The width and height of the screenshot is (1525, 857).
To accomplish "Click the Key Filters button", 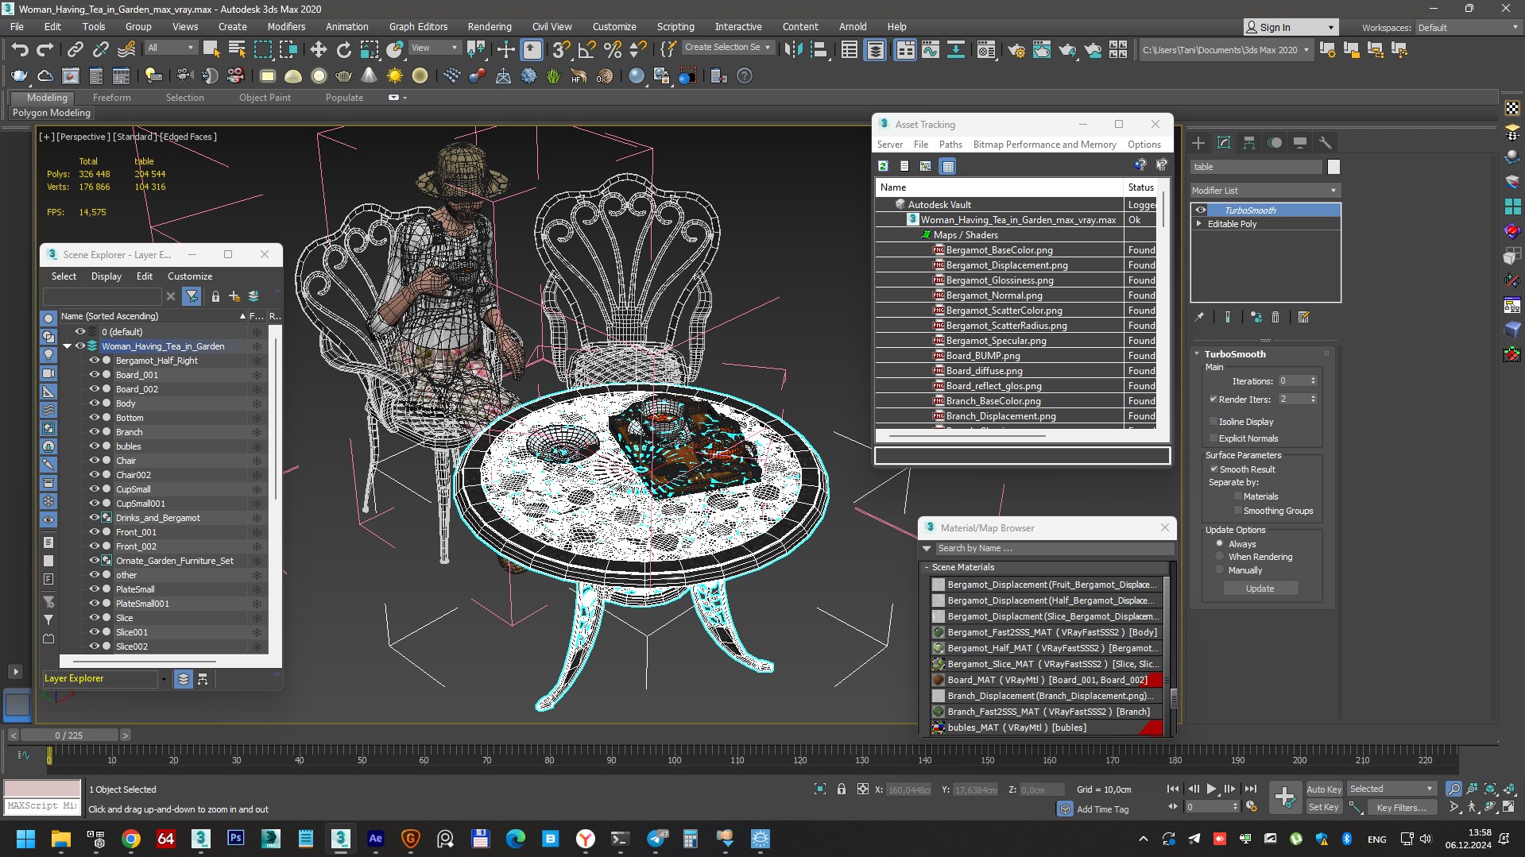I will [1401, 807].
